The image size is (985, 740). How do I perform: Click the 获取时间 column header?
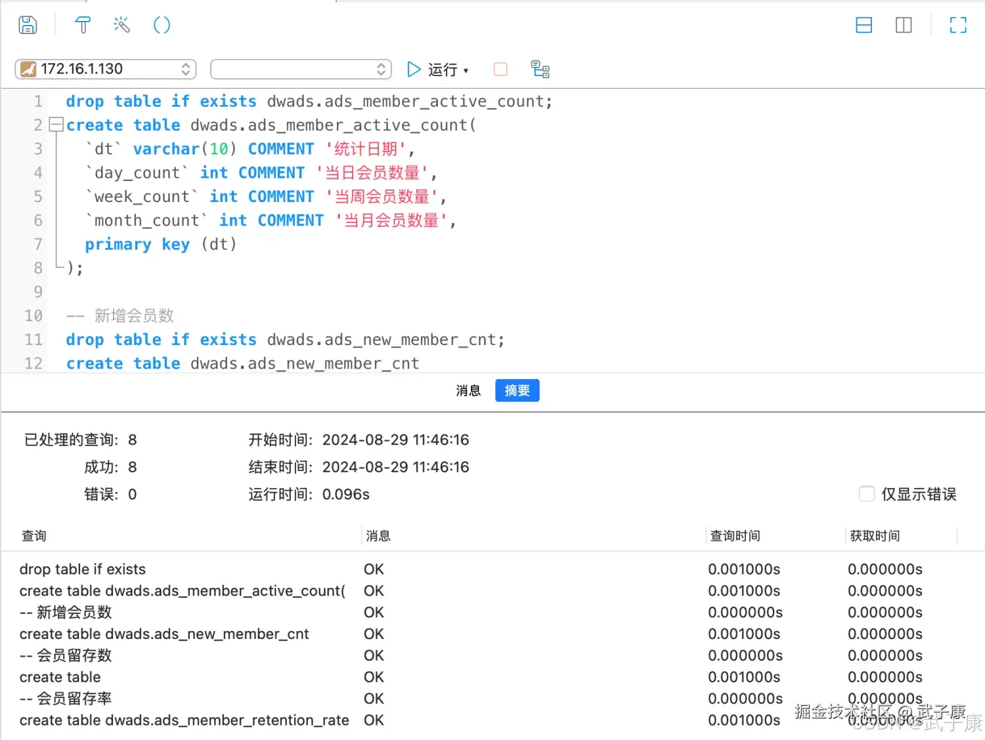pyautogui.click(x=875, y=536)
